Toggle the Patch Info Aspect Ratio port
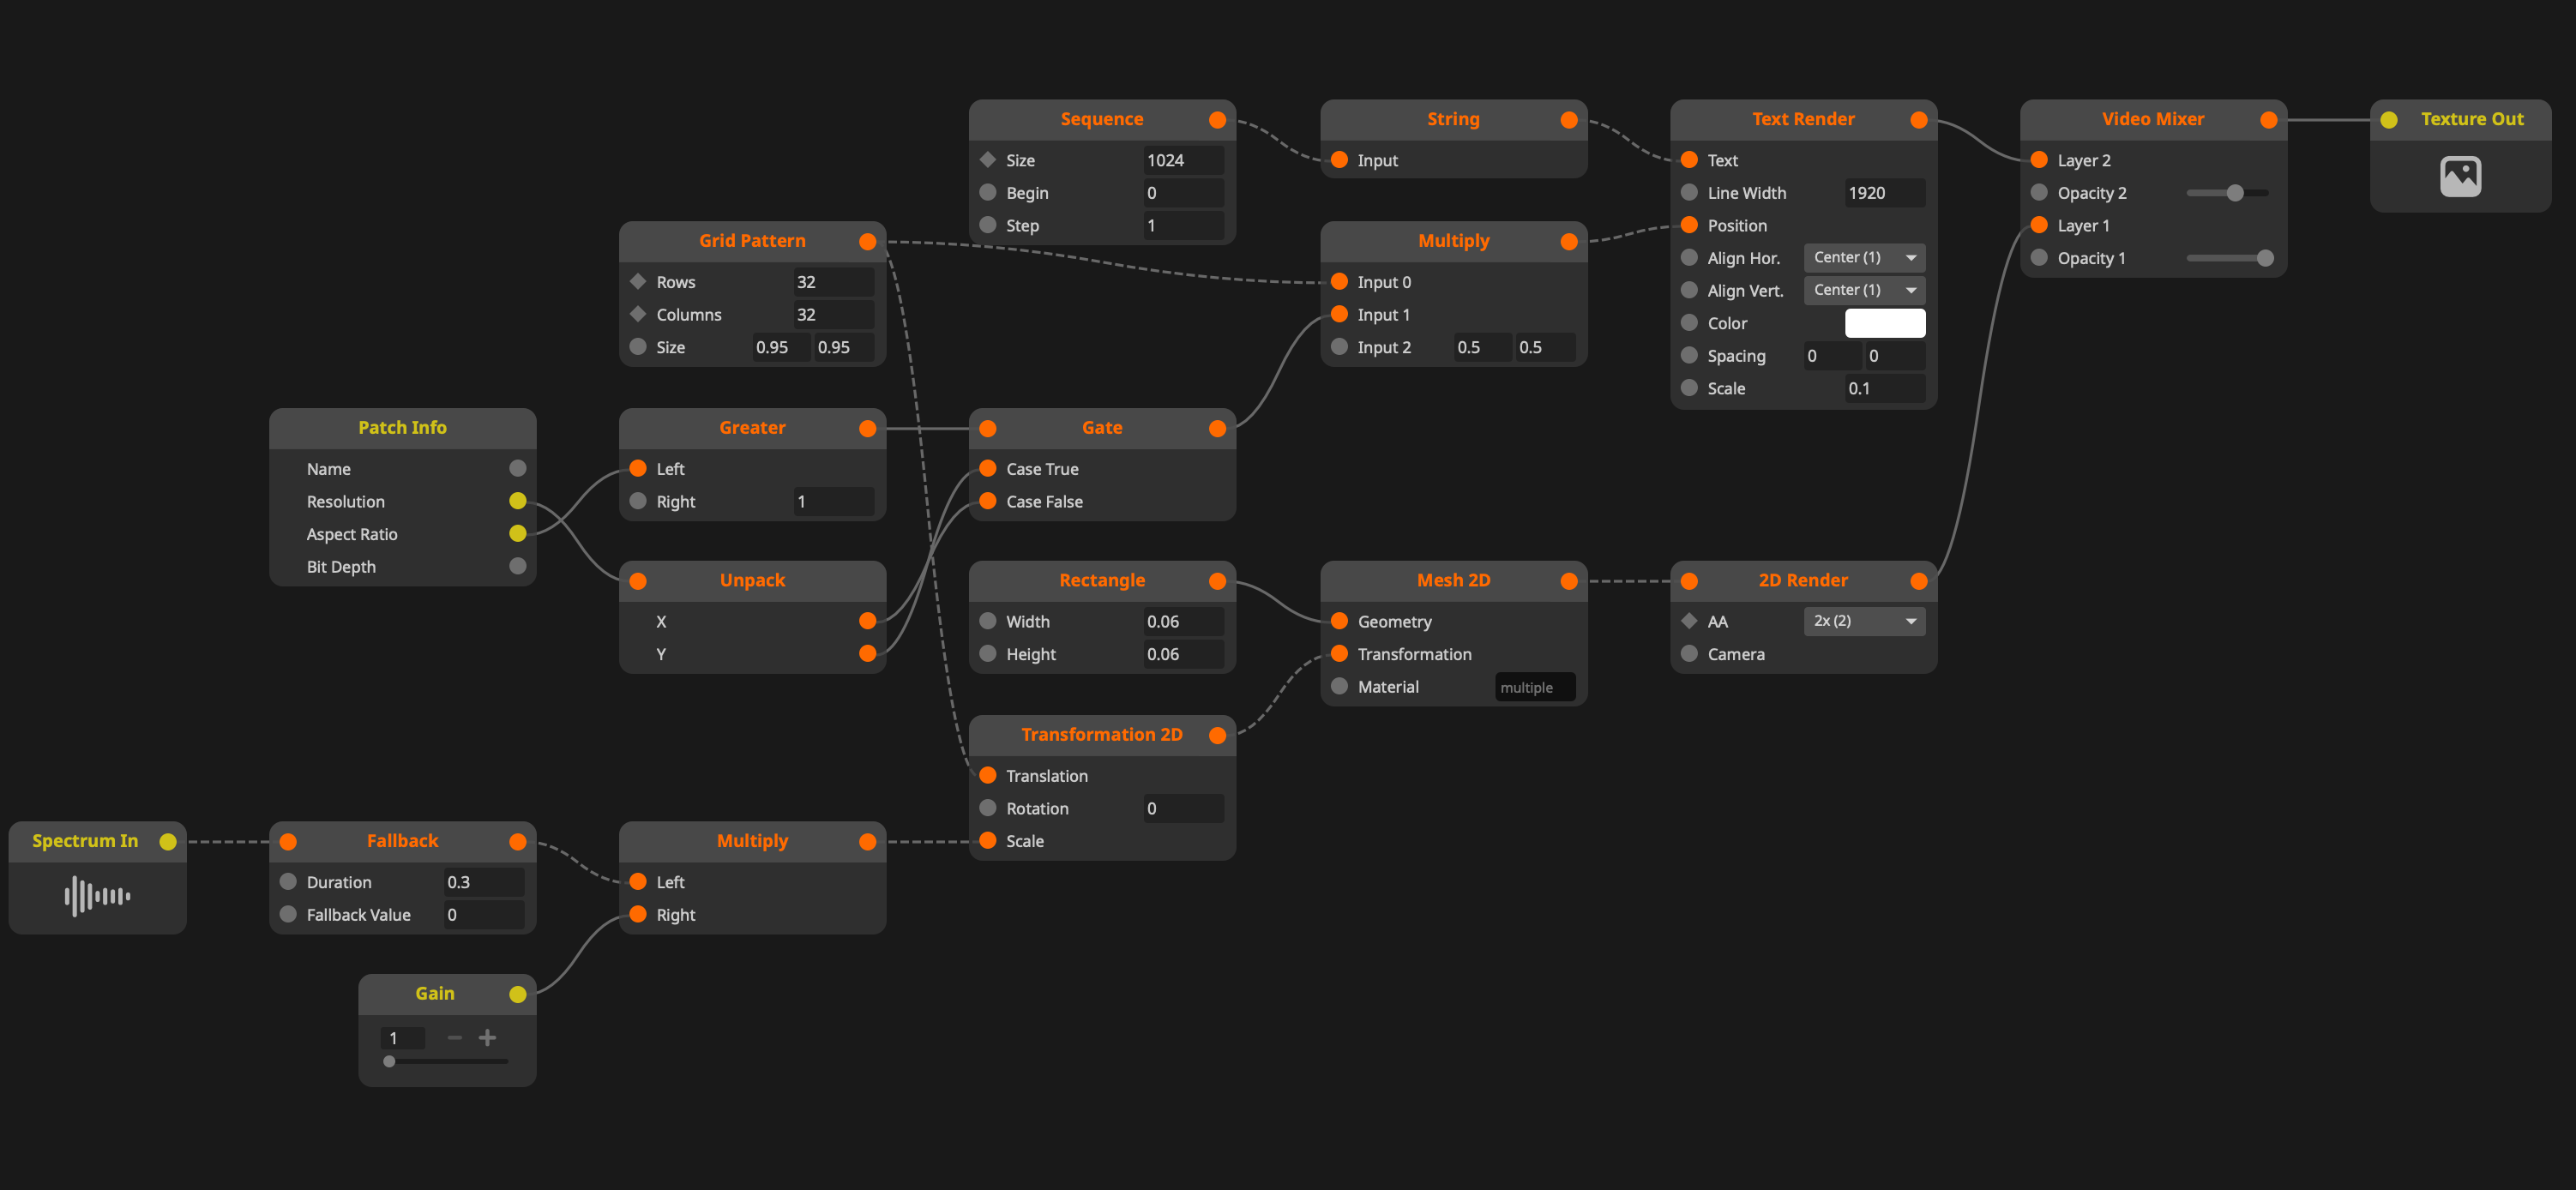This screenshot has height=1190, width=2576. coord(517,534)
